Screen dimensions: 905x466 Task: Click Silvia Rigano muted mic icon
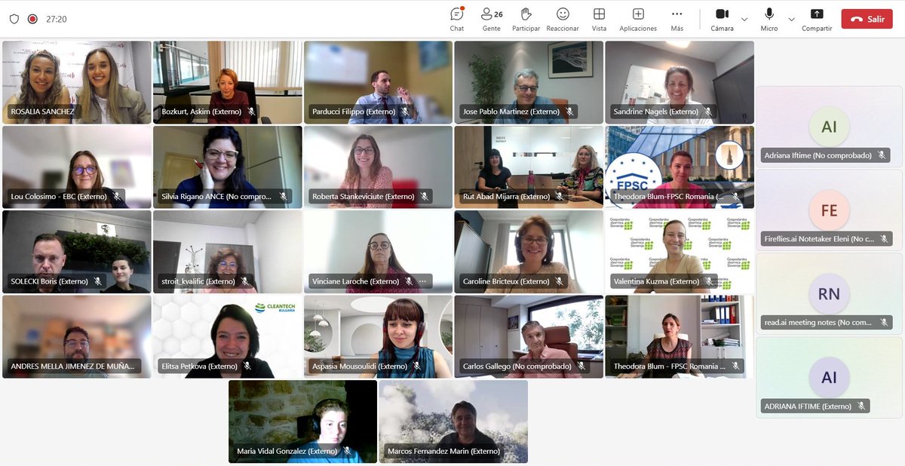click(284, 196)
